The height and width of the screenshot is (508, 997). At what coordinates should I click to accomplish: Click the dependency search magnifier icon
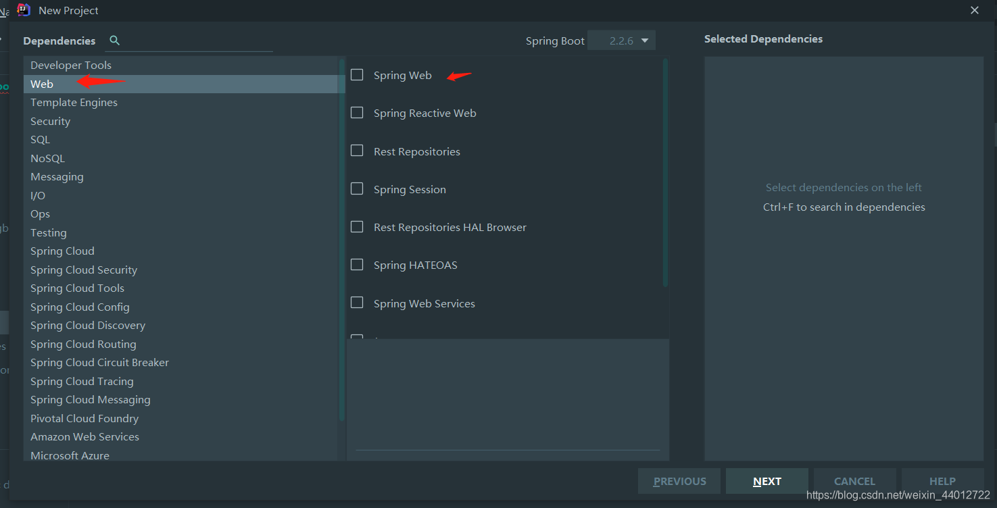(x=115, y=41)
